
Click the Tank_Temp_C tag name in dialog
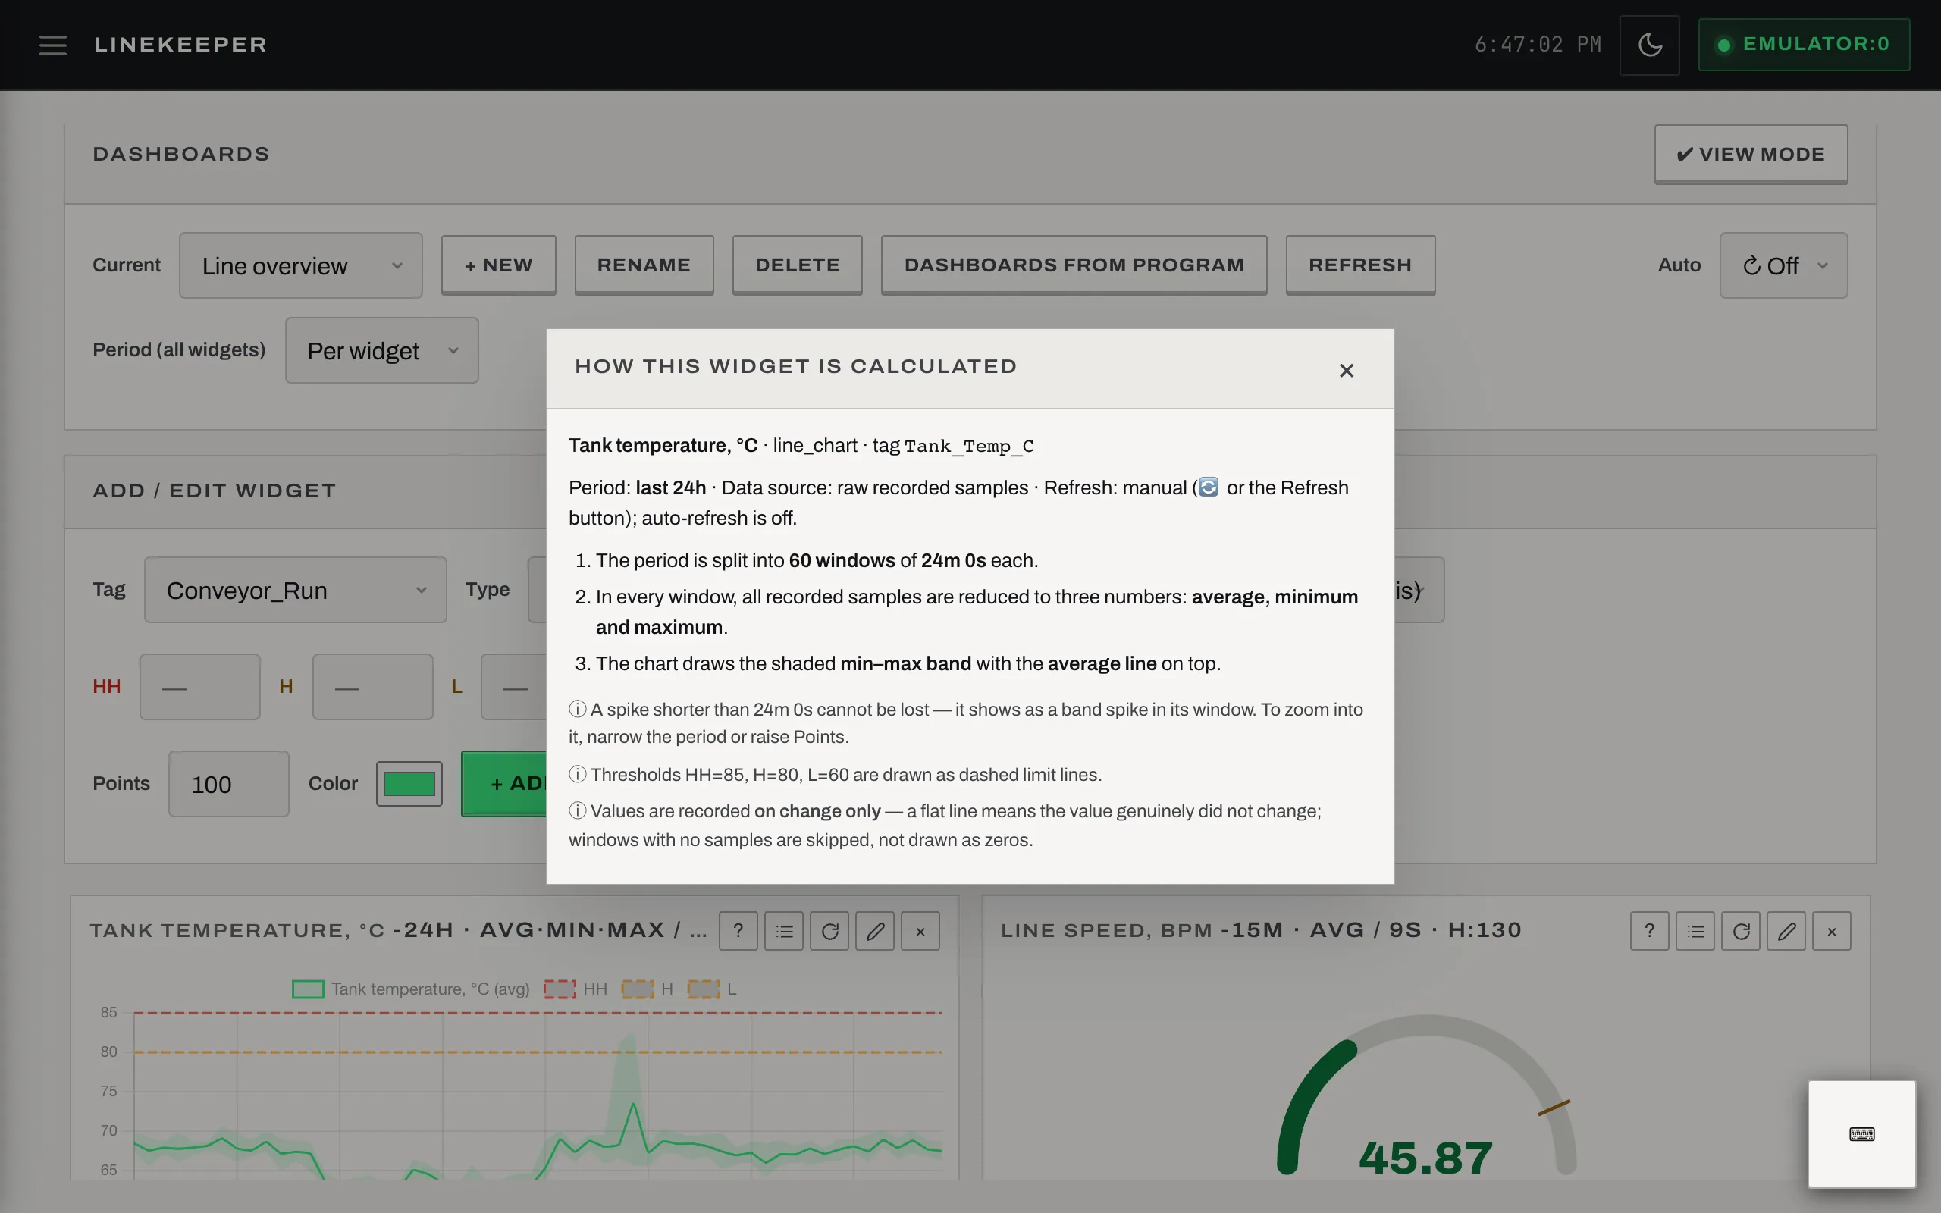coord(969,446)
